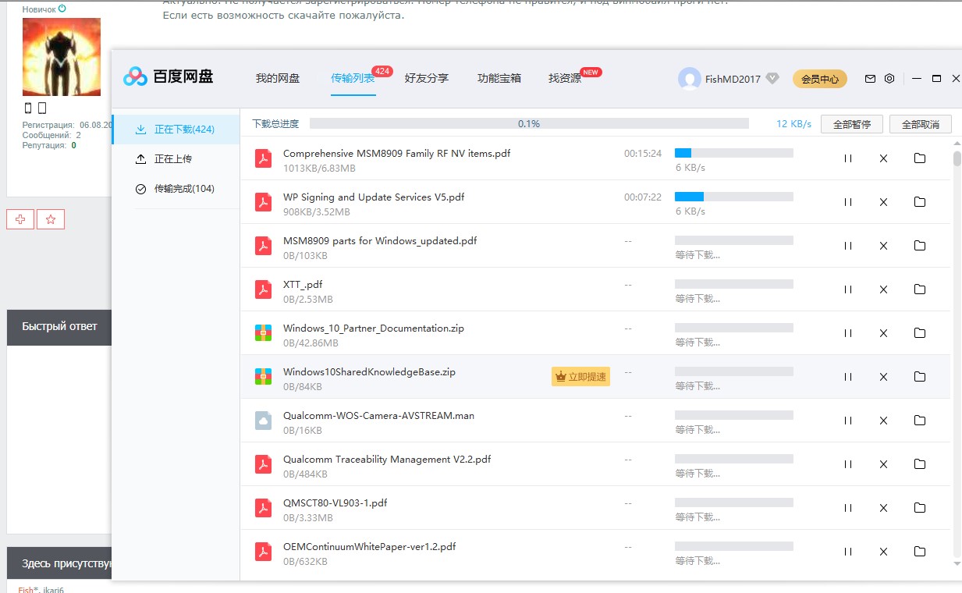Open the 好友分享 tab

point(426,79)
